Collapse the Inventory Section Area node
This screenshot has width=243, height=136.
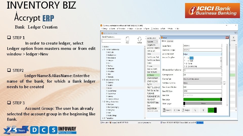pos(103,50)
